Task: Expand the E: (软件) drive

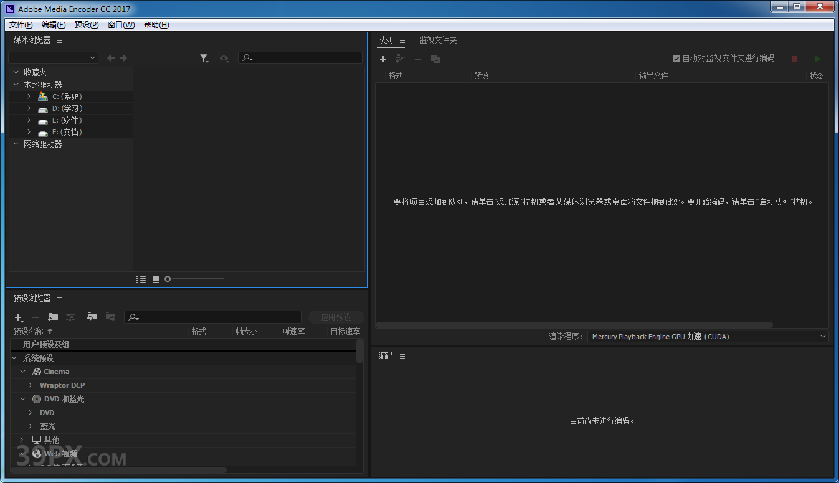Action: 29,120
